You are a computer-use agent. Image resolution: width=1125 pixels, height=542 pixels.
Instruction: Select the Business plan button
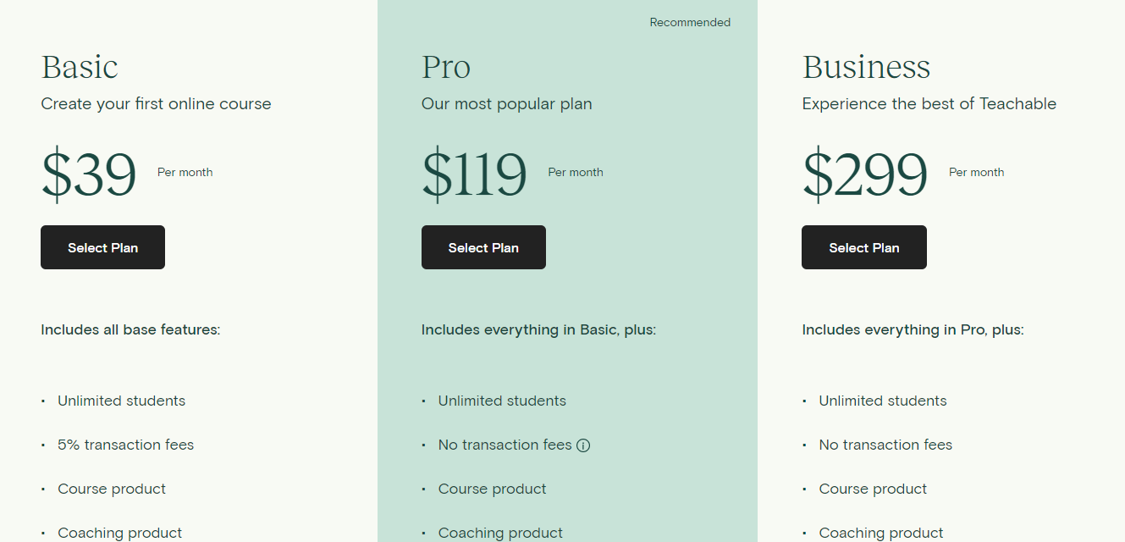864,247
